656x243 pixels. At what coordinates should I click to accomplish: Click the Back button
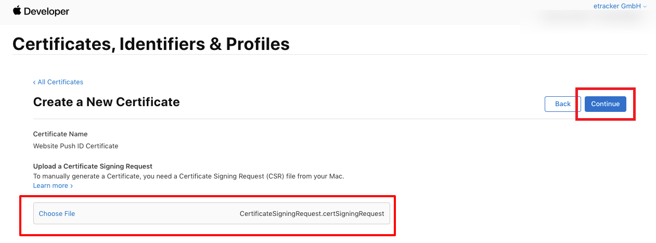point(563,104)
